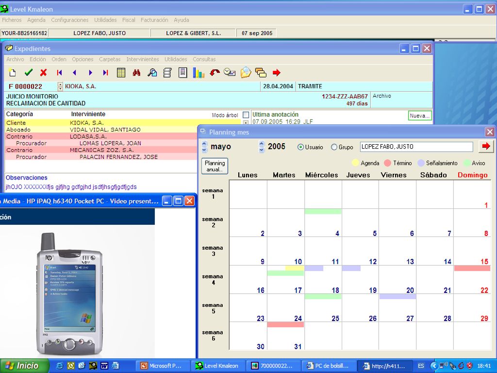Open the bar chart statistics icon
The image size is (497, 373).
click(x=199, y=73)
